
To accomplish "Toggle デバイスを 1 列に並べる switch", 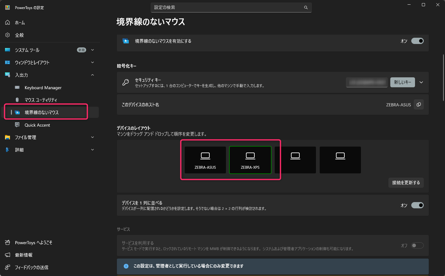I will coord(417,205).
